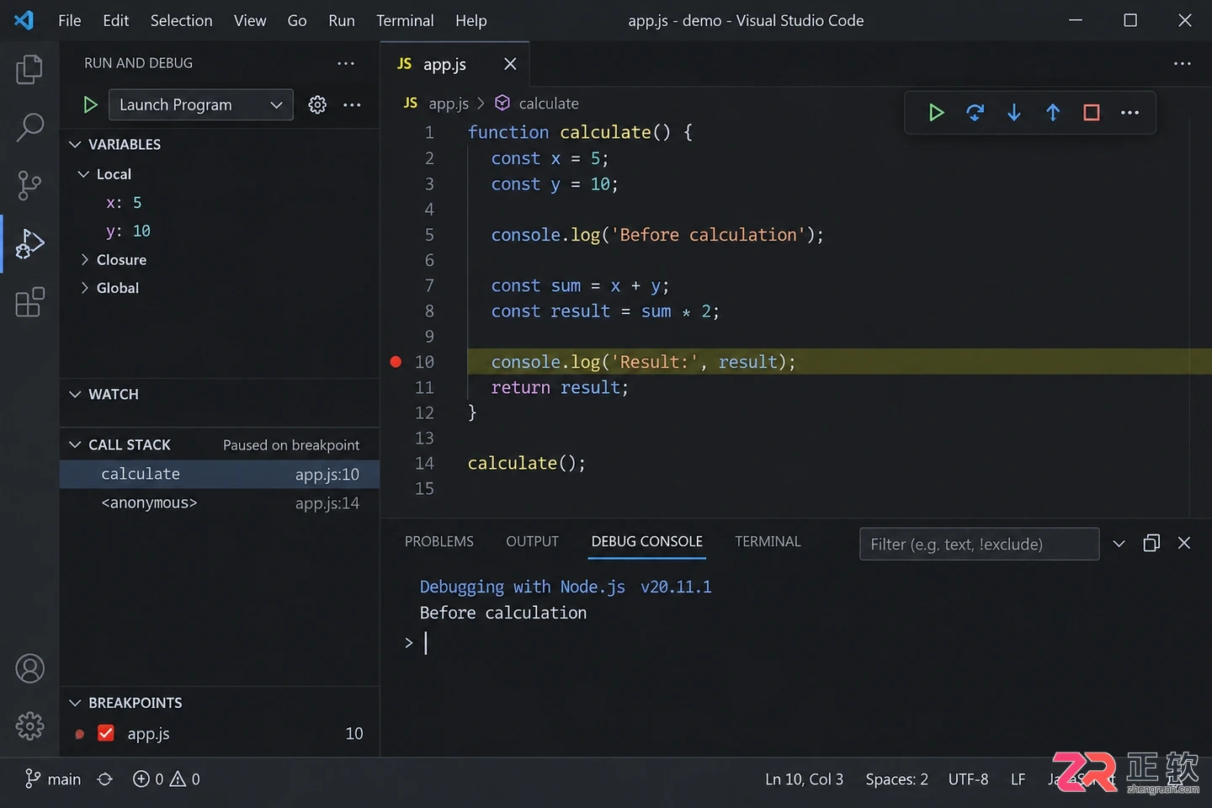Click the UTF-8 encoding status item
The image size is (1212, 808).
point(969,779)
